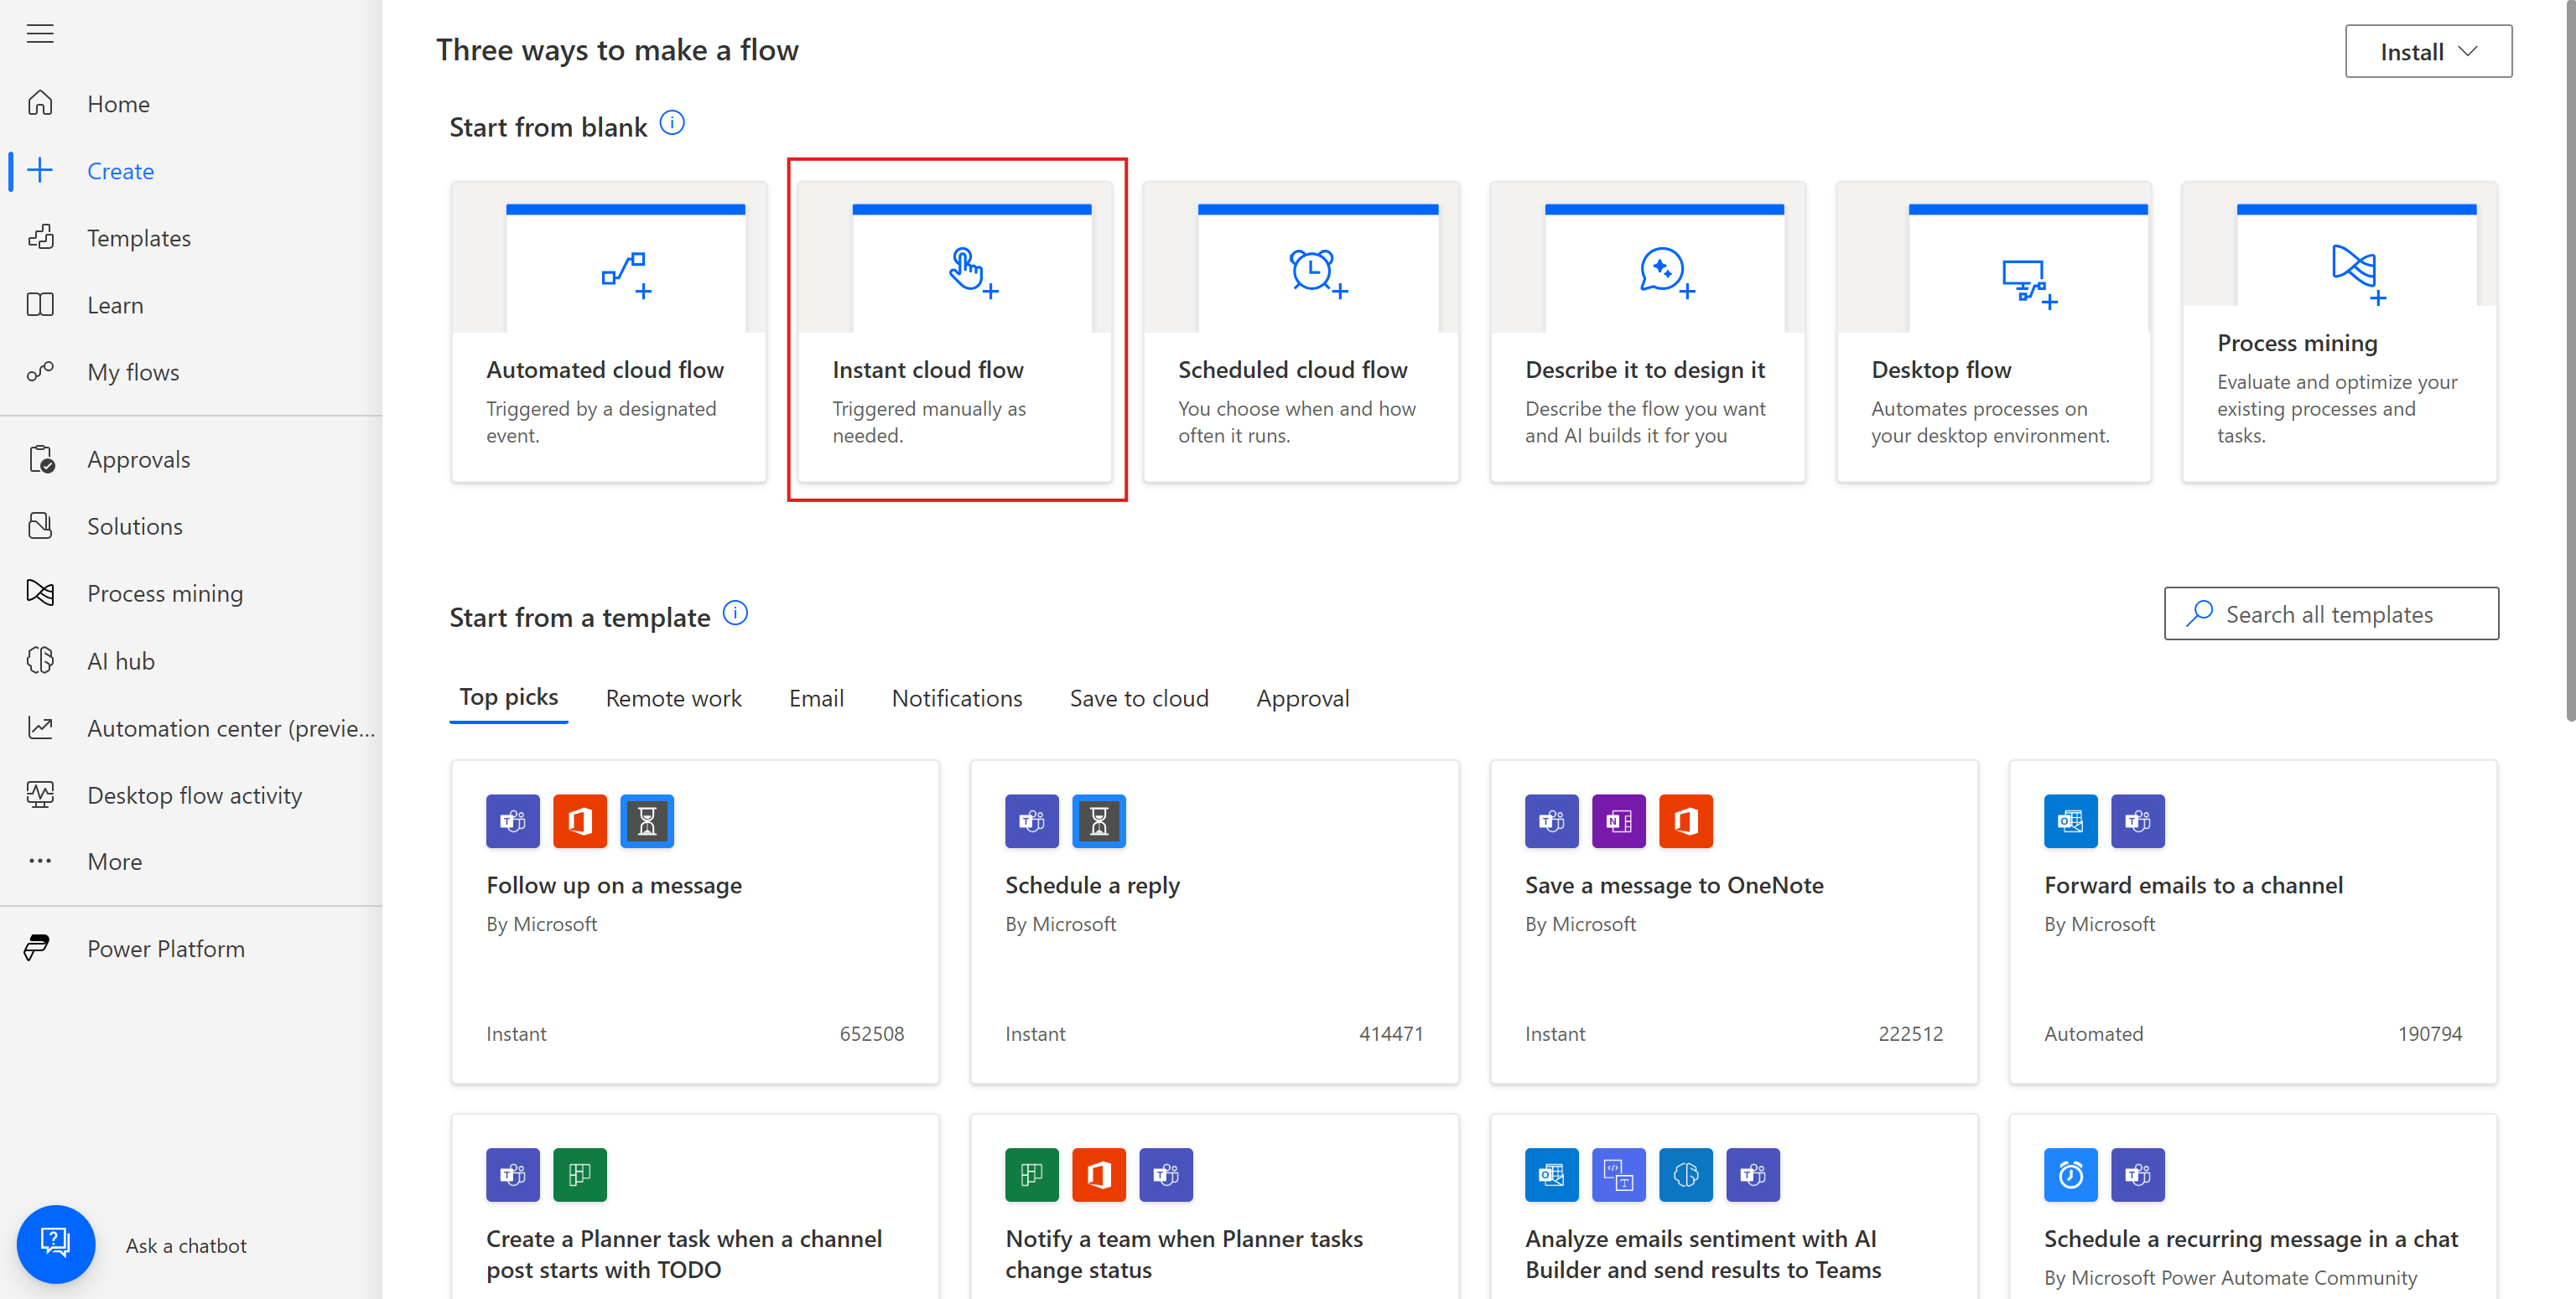The height and width of the screenshot is (1299, 2576).
Task: Click the Search all templates field
Action: [2329, 612]
